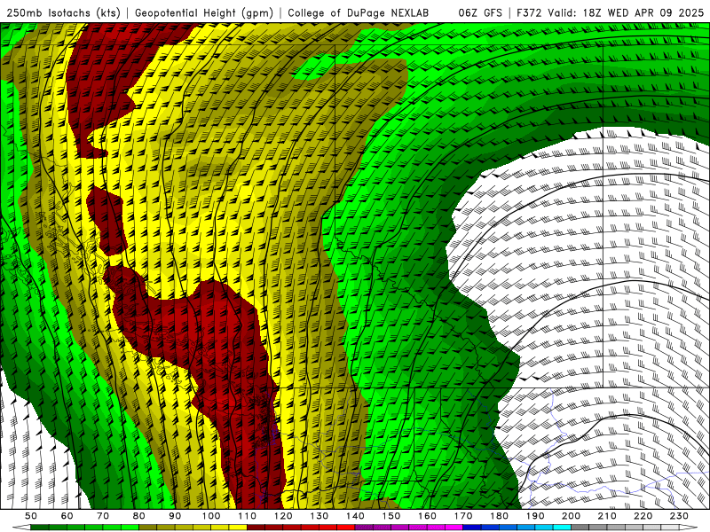This screenshot has width=710, height=532.
Task: Click the dark green swatch starting the colorbar
Action: (40, 527)
